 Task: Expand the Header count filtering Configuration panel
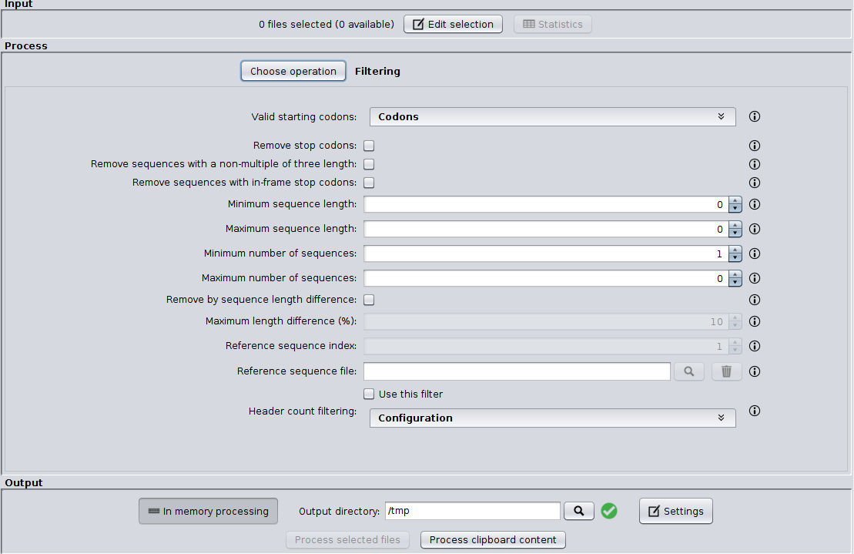(552, 418)
